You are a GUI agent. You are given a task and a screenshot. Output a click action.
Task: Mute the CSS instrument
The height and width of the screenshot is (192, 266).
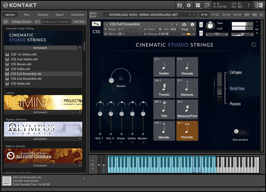pyautogui.click(x=201, y=33)
